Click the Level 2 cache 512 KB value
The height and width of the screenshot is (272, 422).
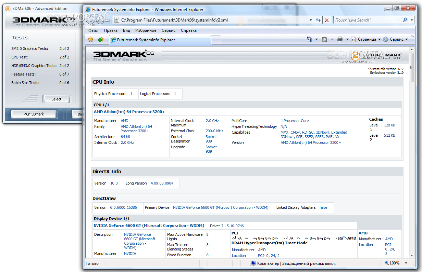(x=389, y=135)
